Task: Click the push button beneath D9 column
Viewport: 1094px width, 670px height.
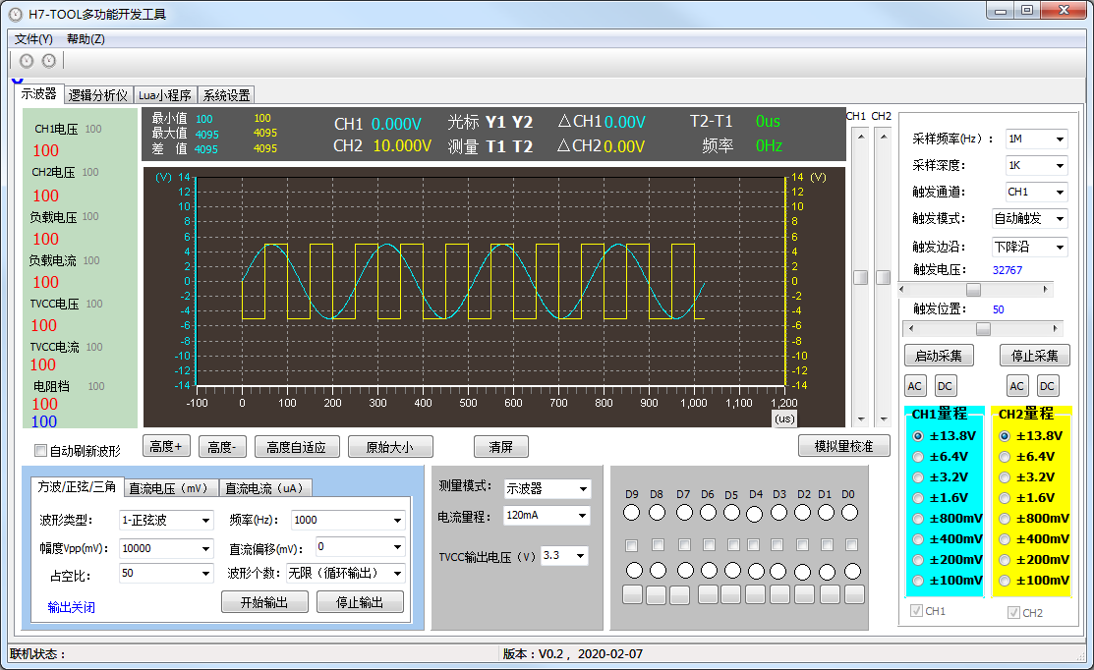Action: (x=633, y=594)
